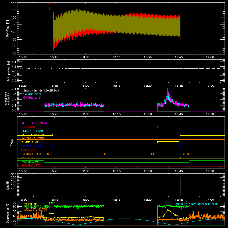Click the olive Y legend label
Image resolution: width=228 pixels, height=228 pixels.
coord(49,9)
